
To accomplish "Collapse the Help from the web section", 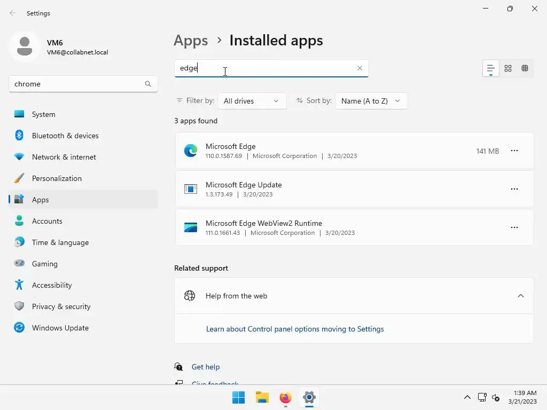I will pos(521,296).
